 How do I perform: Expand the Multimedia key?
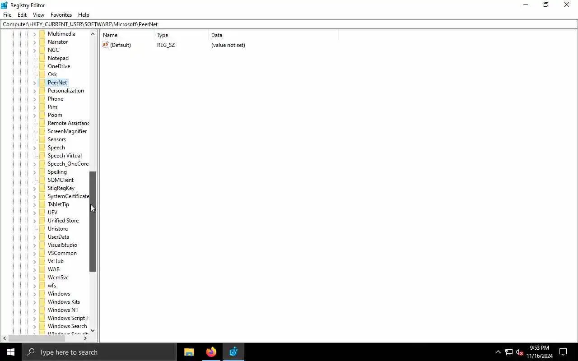34,34
